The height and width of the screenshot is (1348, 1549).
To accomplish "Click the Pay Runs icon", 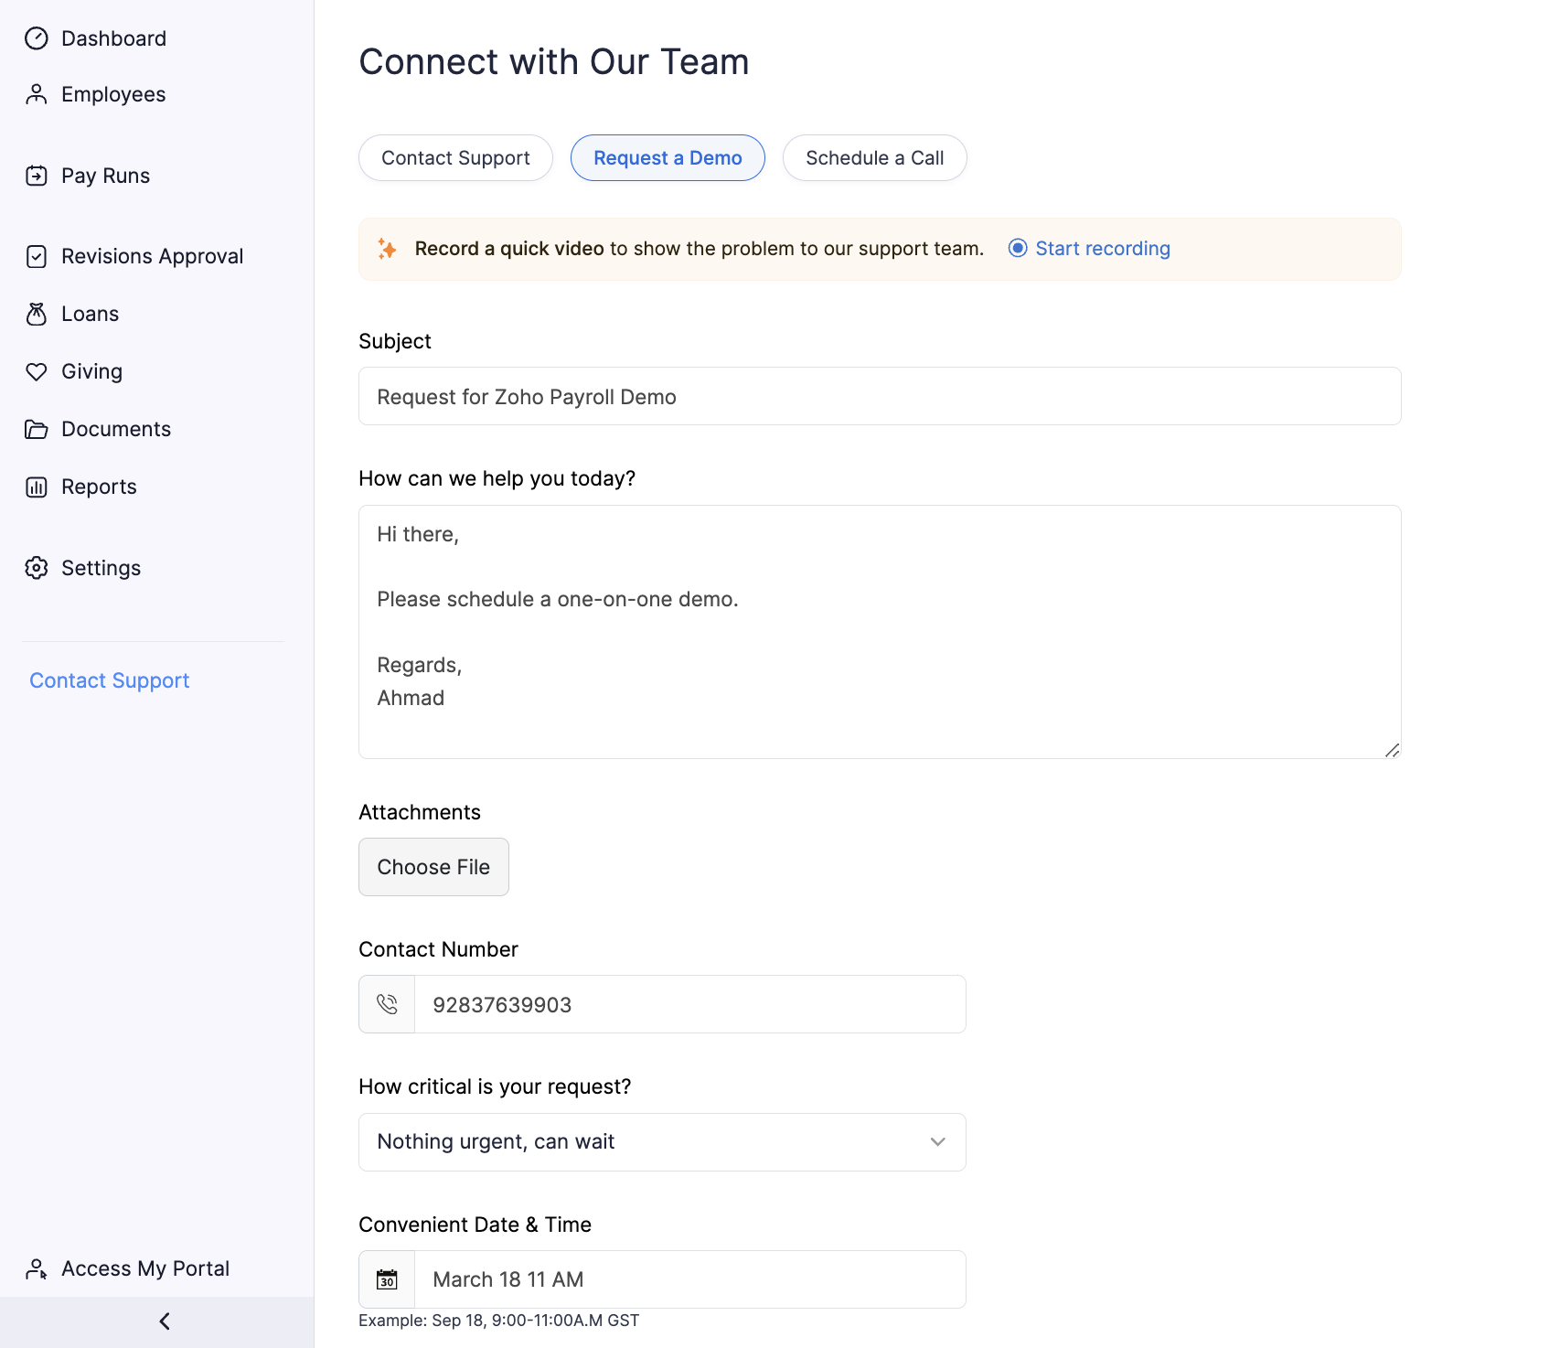I will 37,176.
